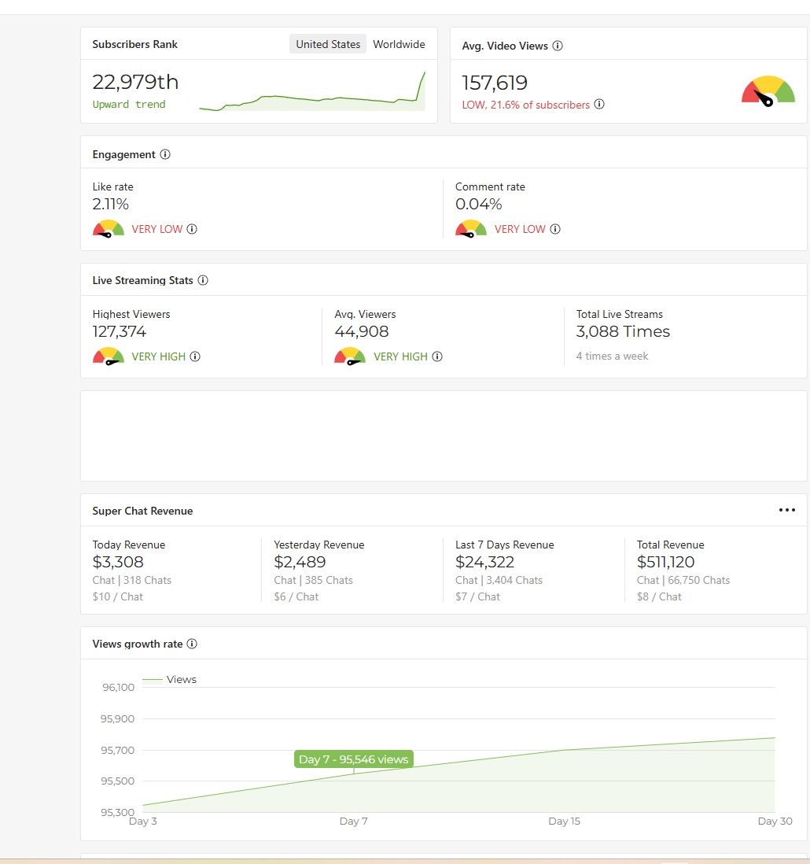The width and height of the screenshot is (810, 864).
Task: Open the Engagement info icon
Action: coord(165,154)
